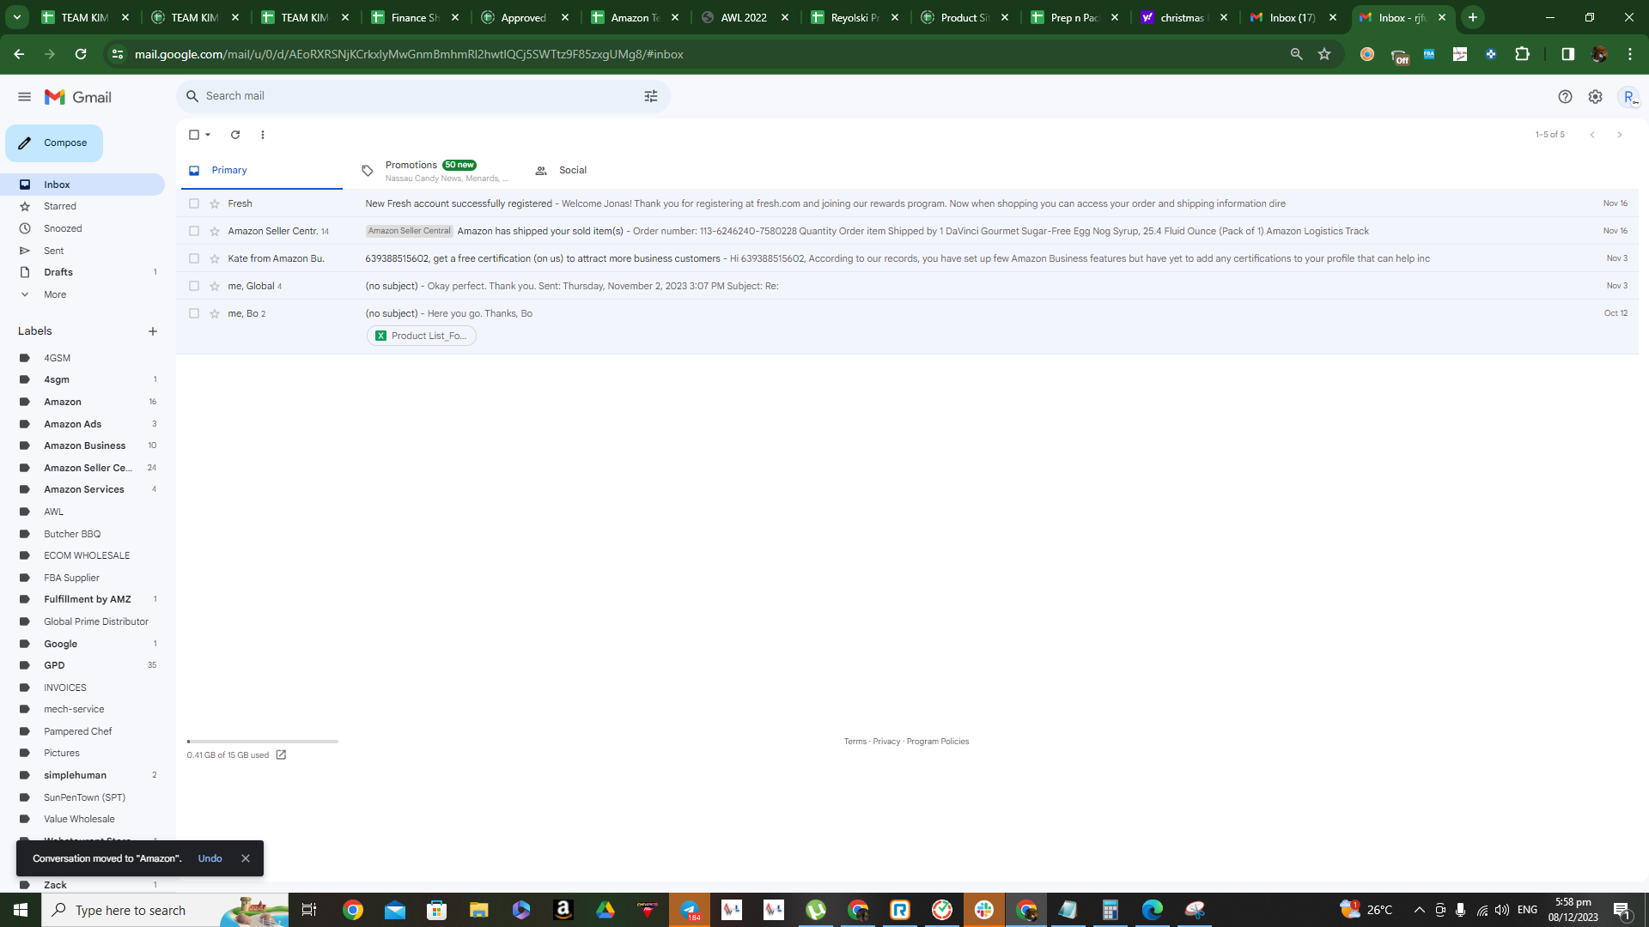Undo moving conversation to Amazon
Viewport: 1649px width, 927px height.
(210, 858)
